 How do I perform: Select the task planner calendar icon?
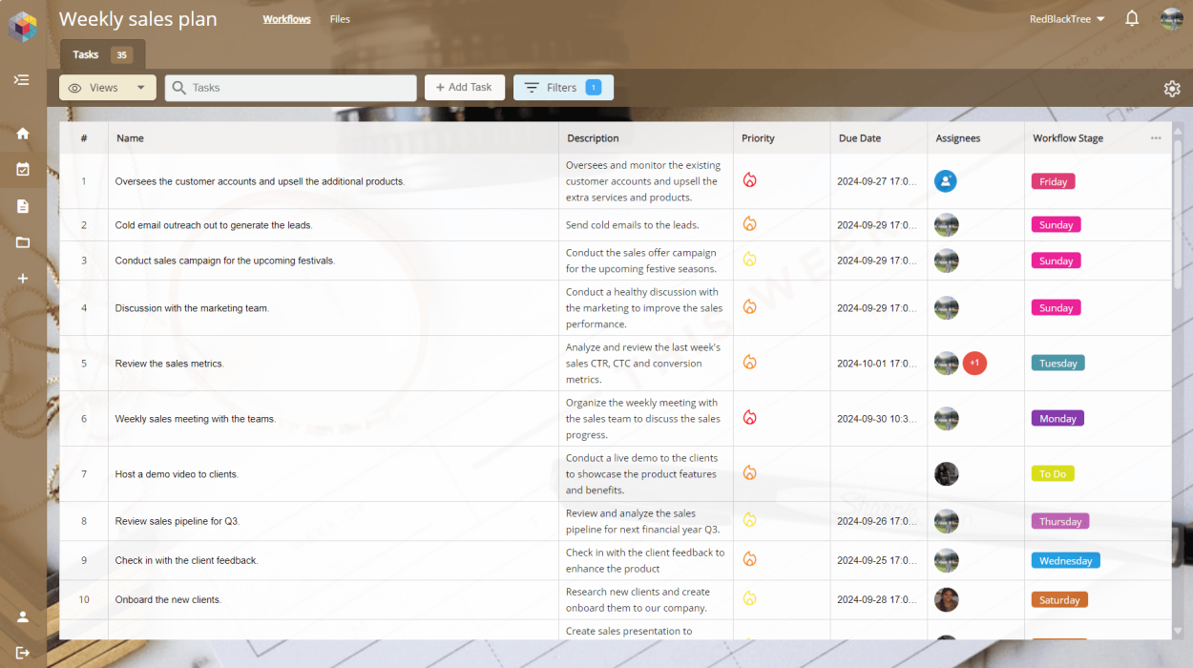tap(22, 170)
